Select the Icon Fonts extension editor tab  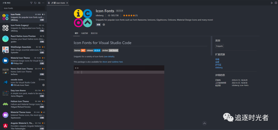[x=58, y=3]
